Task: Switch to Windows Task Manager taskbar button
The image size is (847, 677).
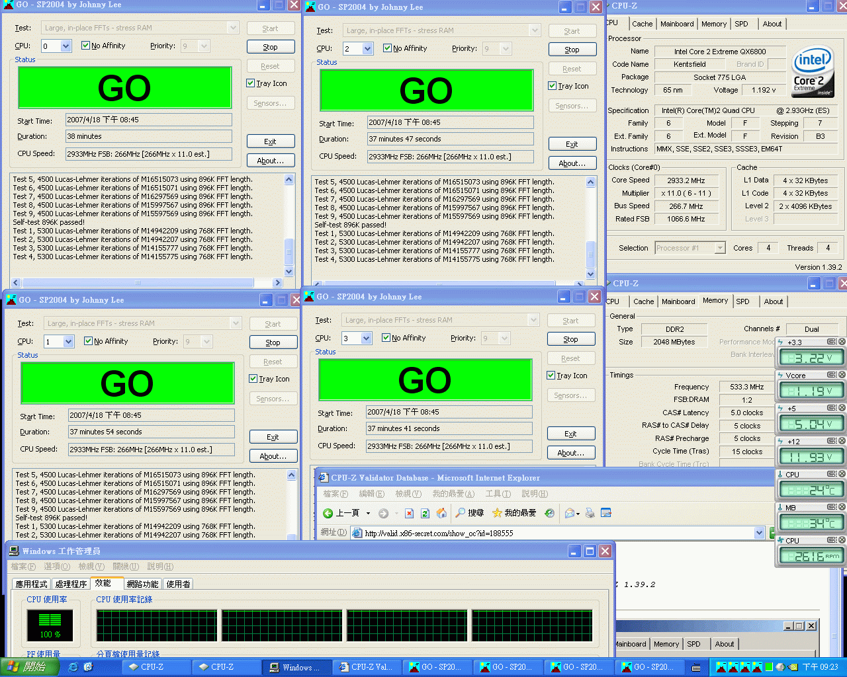Action: (x=297, y=667)
